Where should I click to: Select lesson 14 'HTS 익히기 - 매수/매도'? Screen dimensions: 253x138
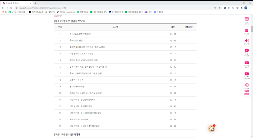coord(79,120)
